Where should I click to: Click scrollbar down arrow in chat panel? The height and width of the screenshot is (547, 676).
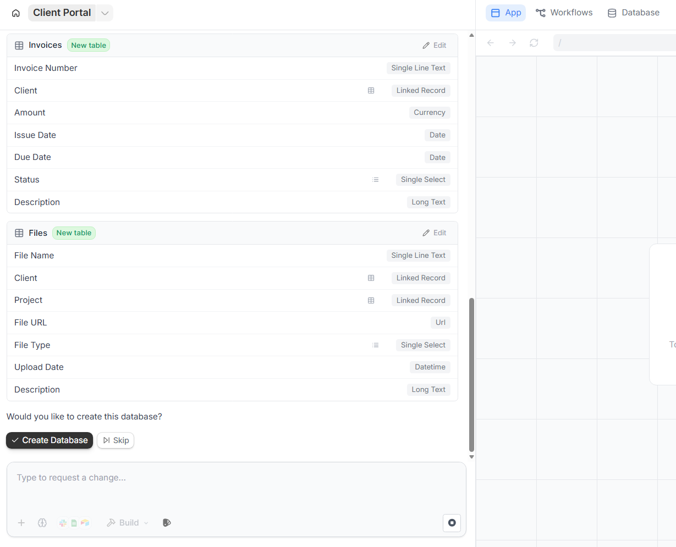point(471,457)
